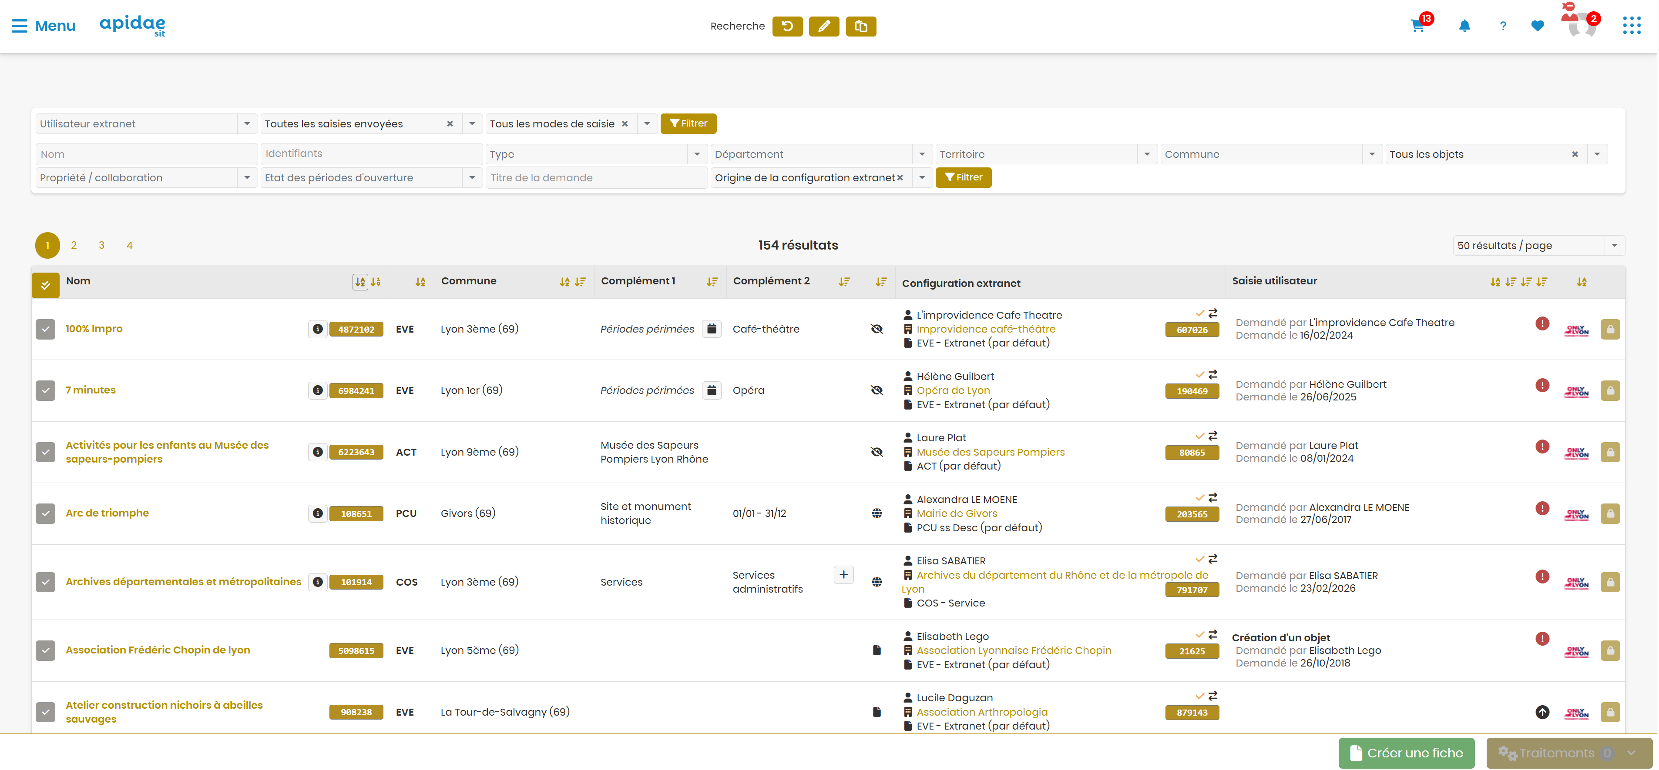Click the favorites heart icon

tap(1537, 27)
